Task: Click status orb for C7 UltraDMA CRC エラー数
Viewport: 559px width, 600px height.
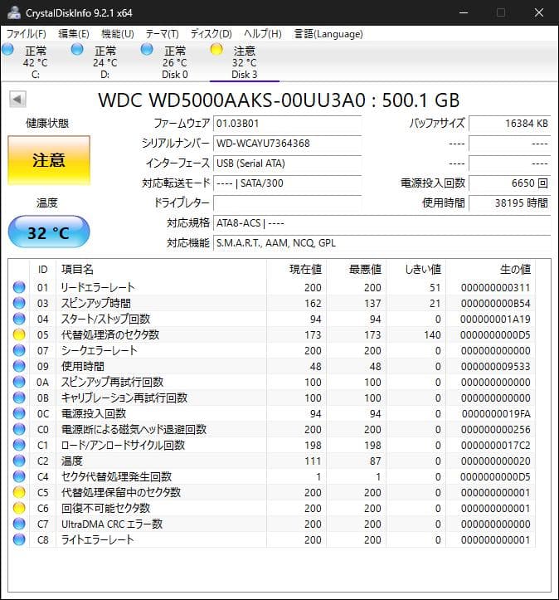Action: (x=19, y=524)
